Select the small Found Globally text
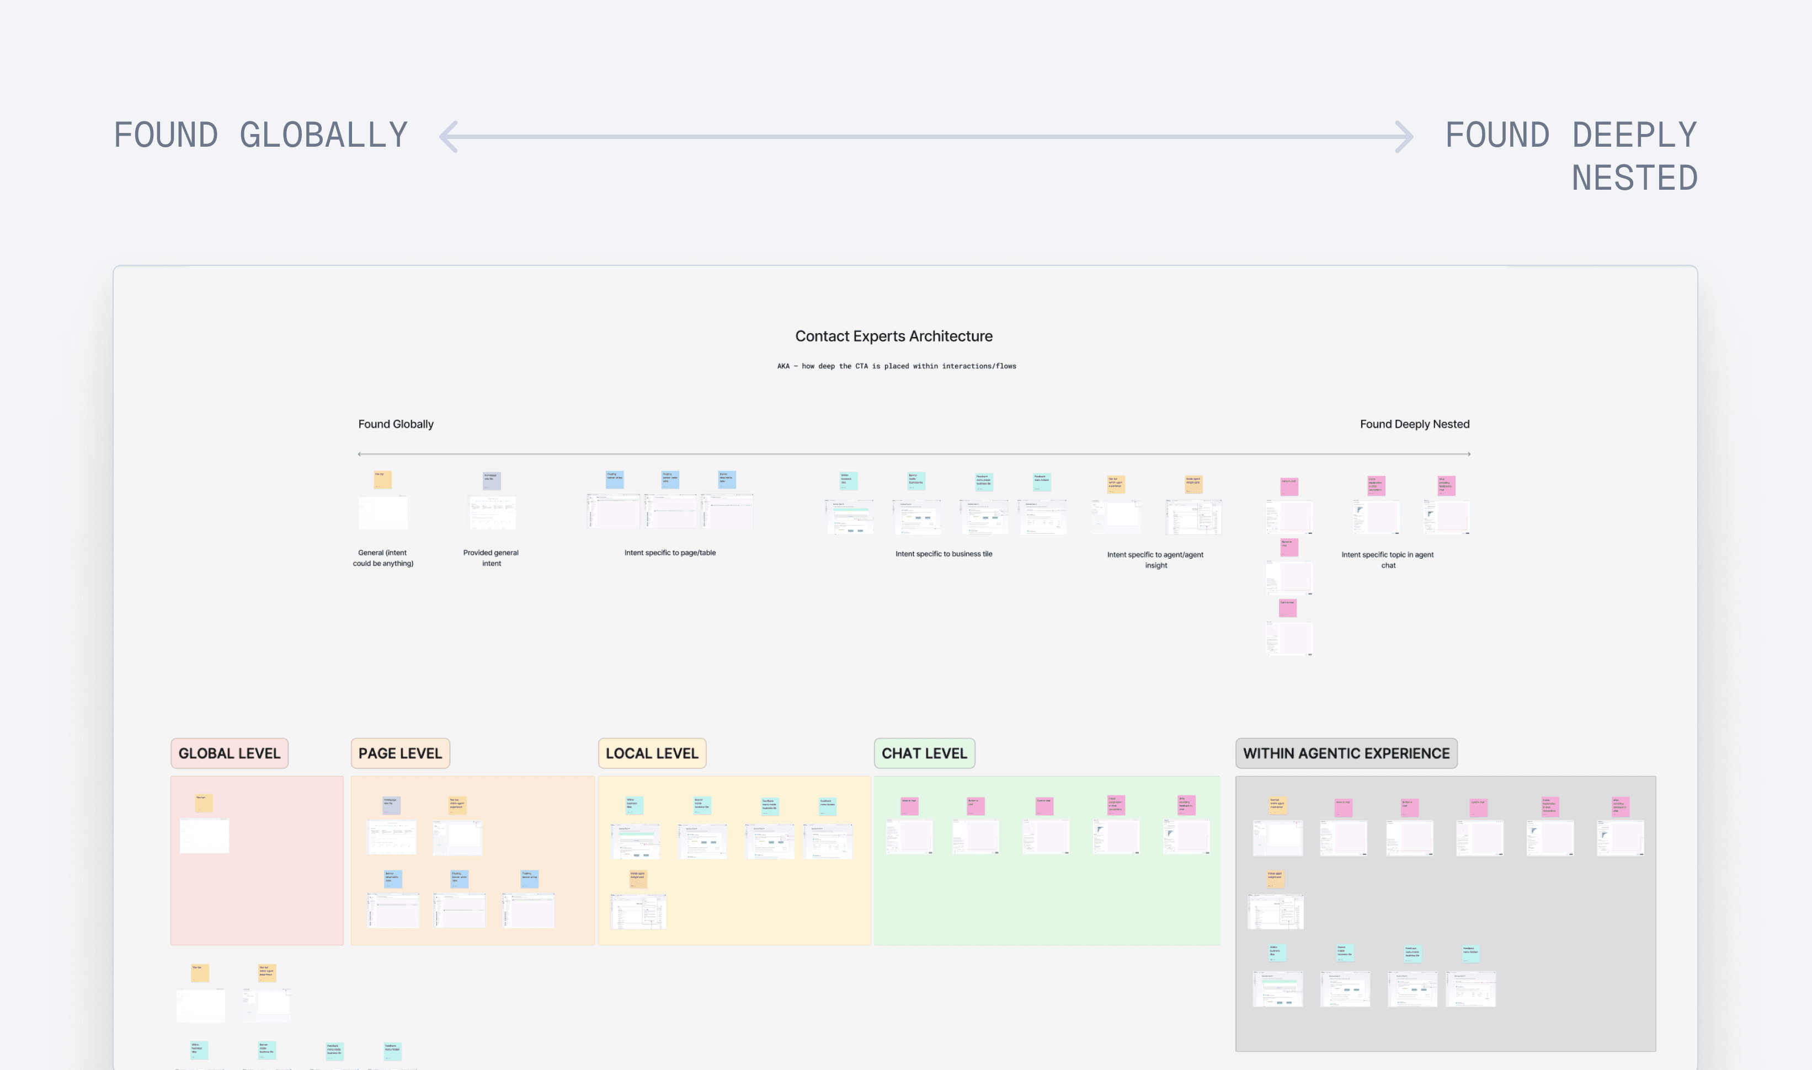Viewport: 1812px width, 1070px height. click(395, 424)
